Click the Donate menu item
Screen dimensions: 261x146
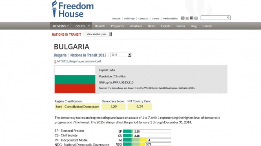(207, 26)
